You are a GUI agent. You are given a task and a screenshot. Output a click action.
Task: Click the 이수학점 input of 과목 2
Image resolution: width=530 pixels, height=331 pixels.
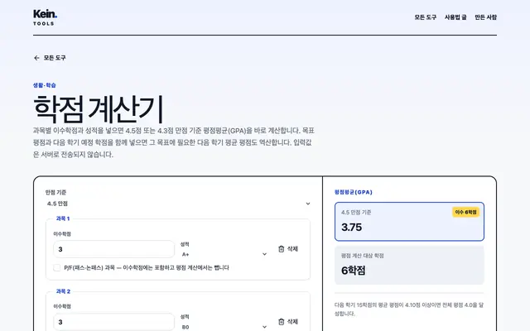(x=114, y=322)
